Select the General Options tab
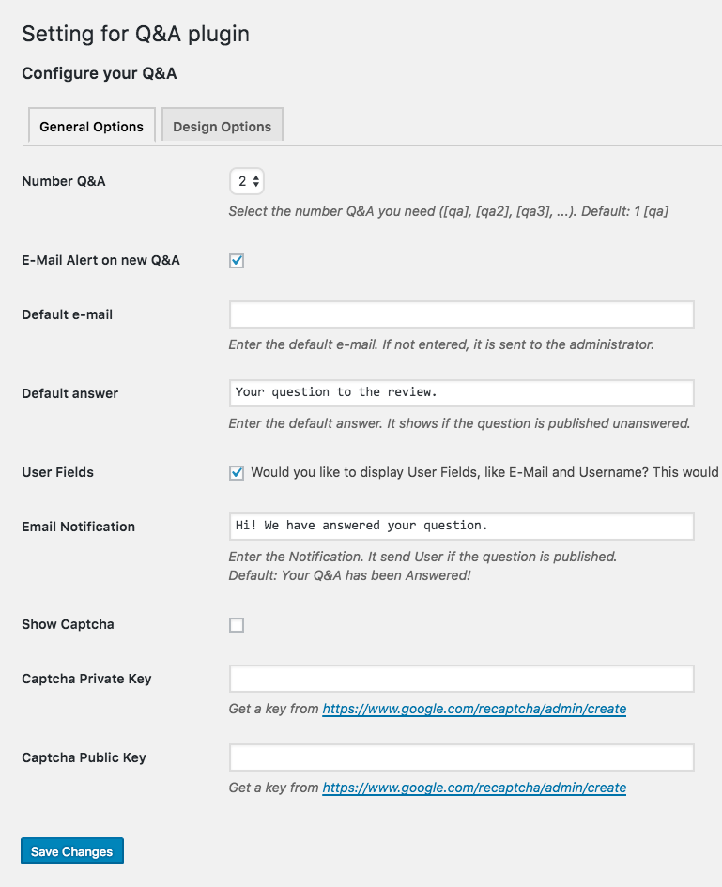 [92, 126]
